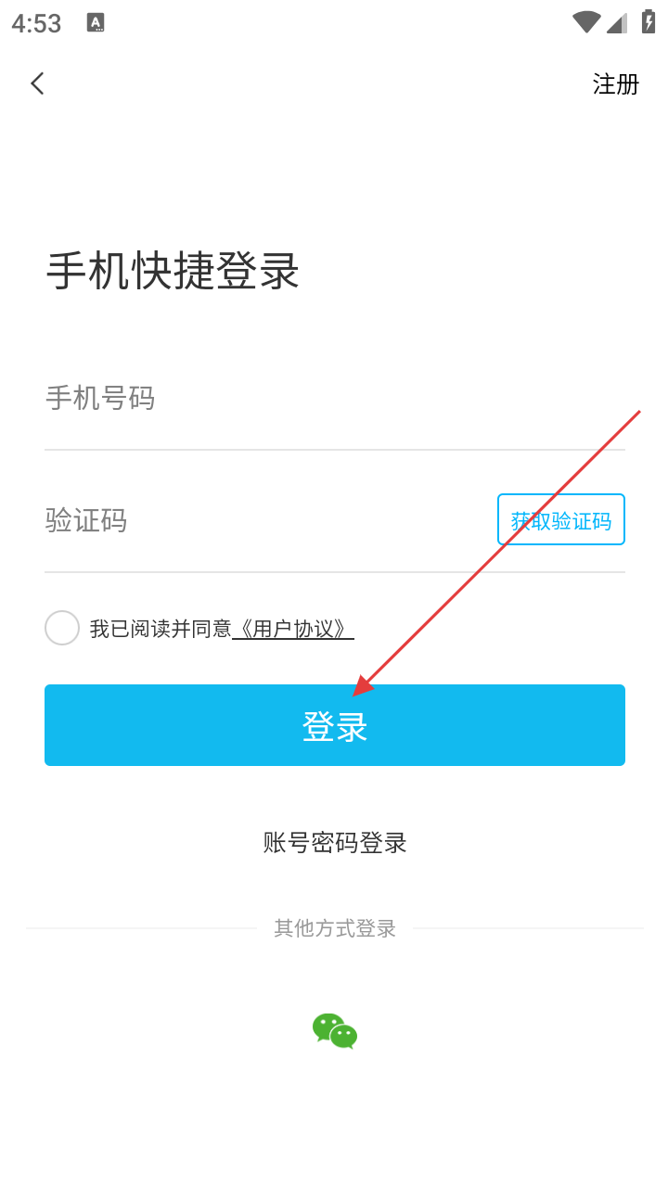Focus the 验证码 input field
The image size is (668, 1187).
[x=260, y=520]
